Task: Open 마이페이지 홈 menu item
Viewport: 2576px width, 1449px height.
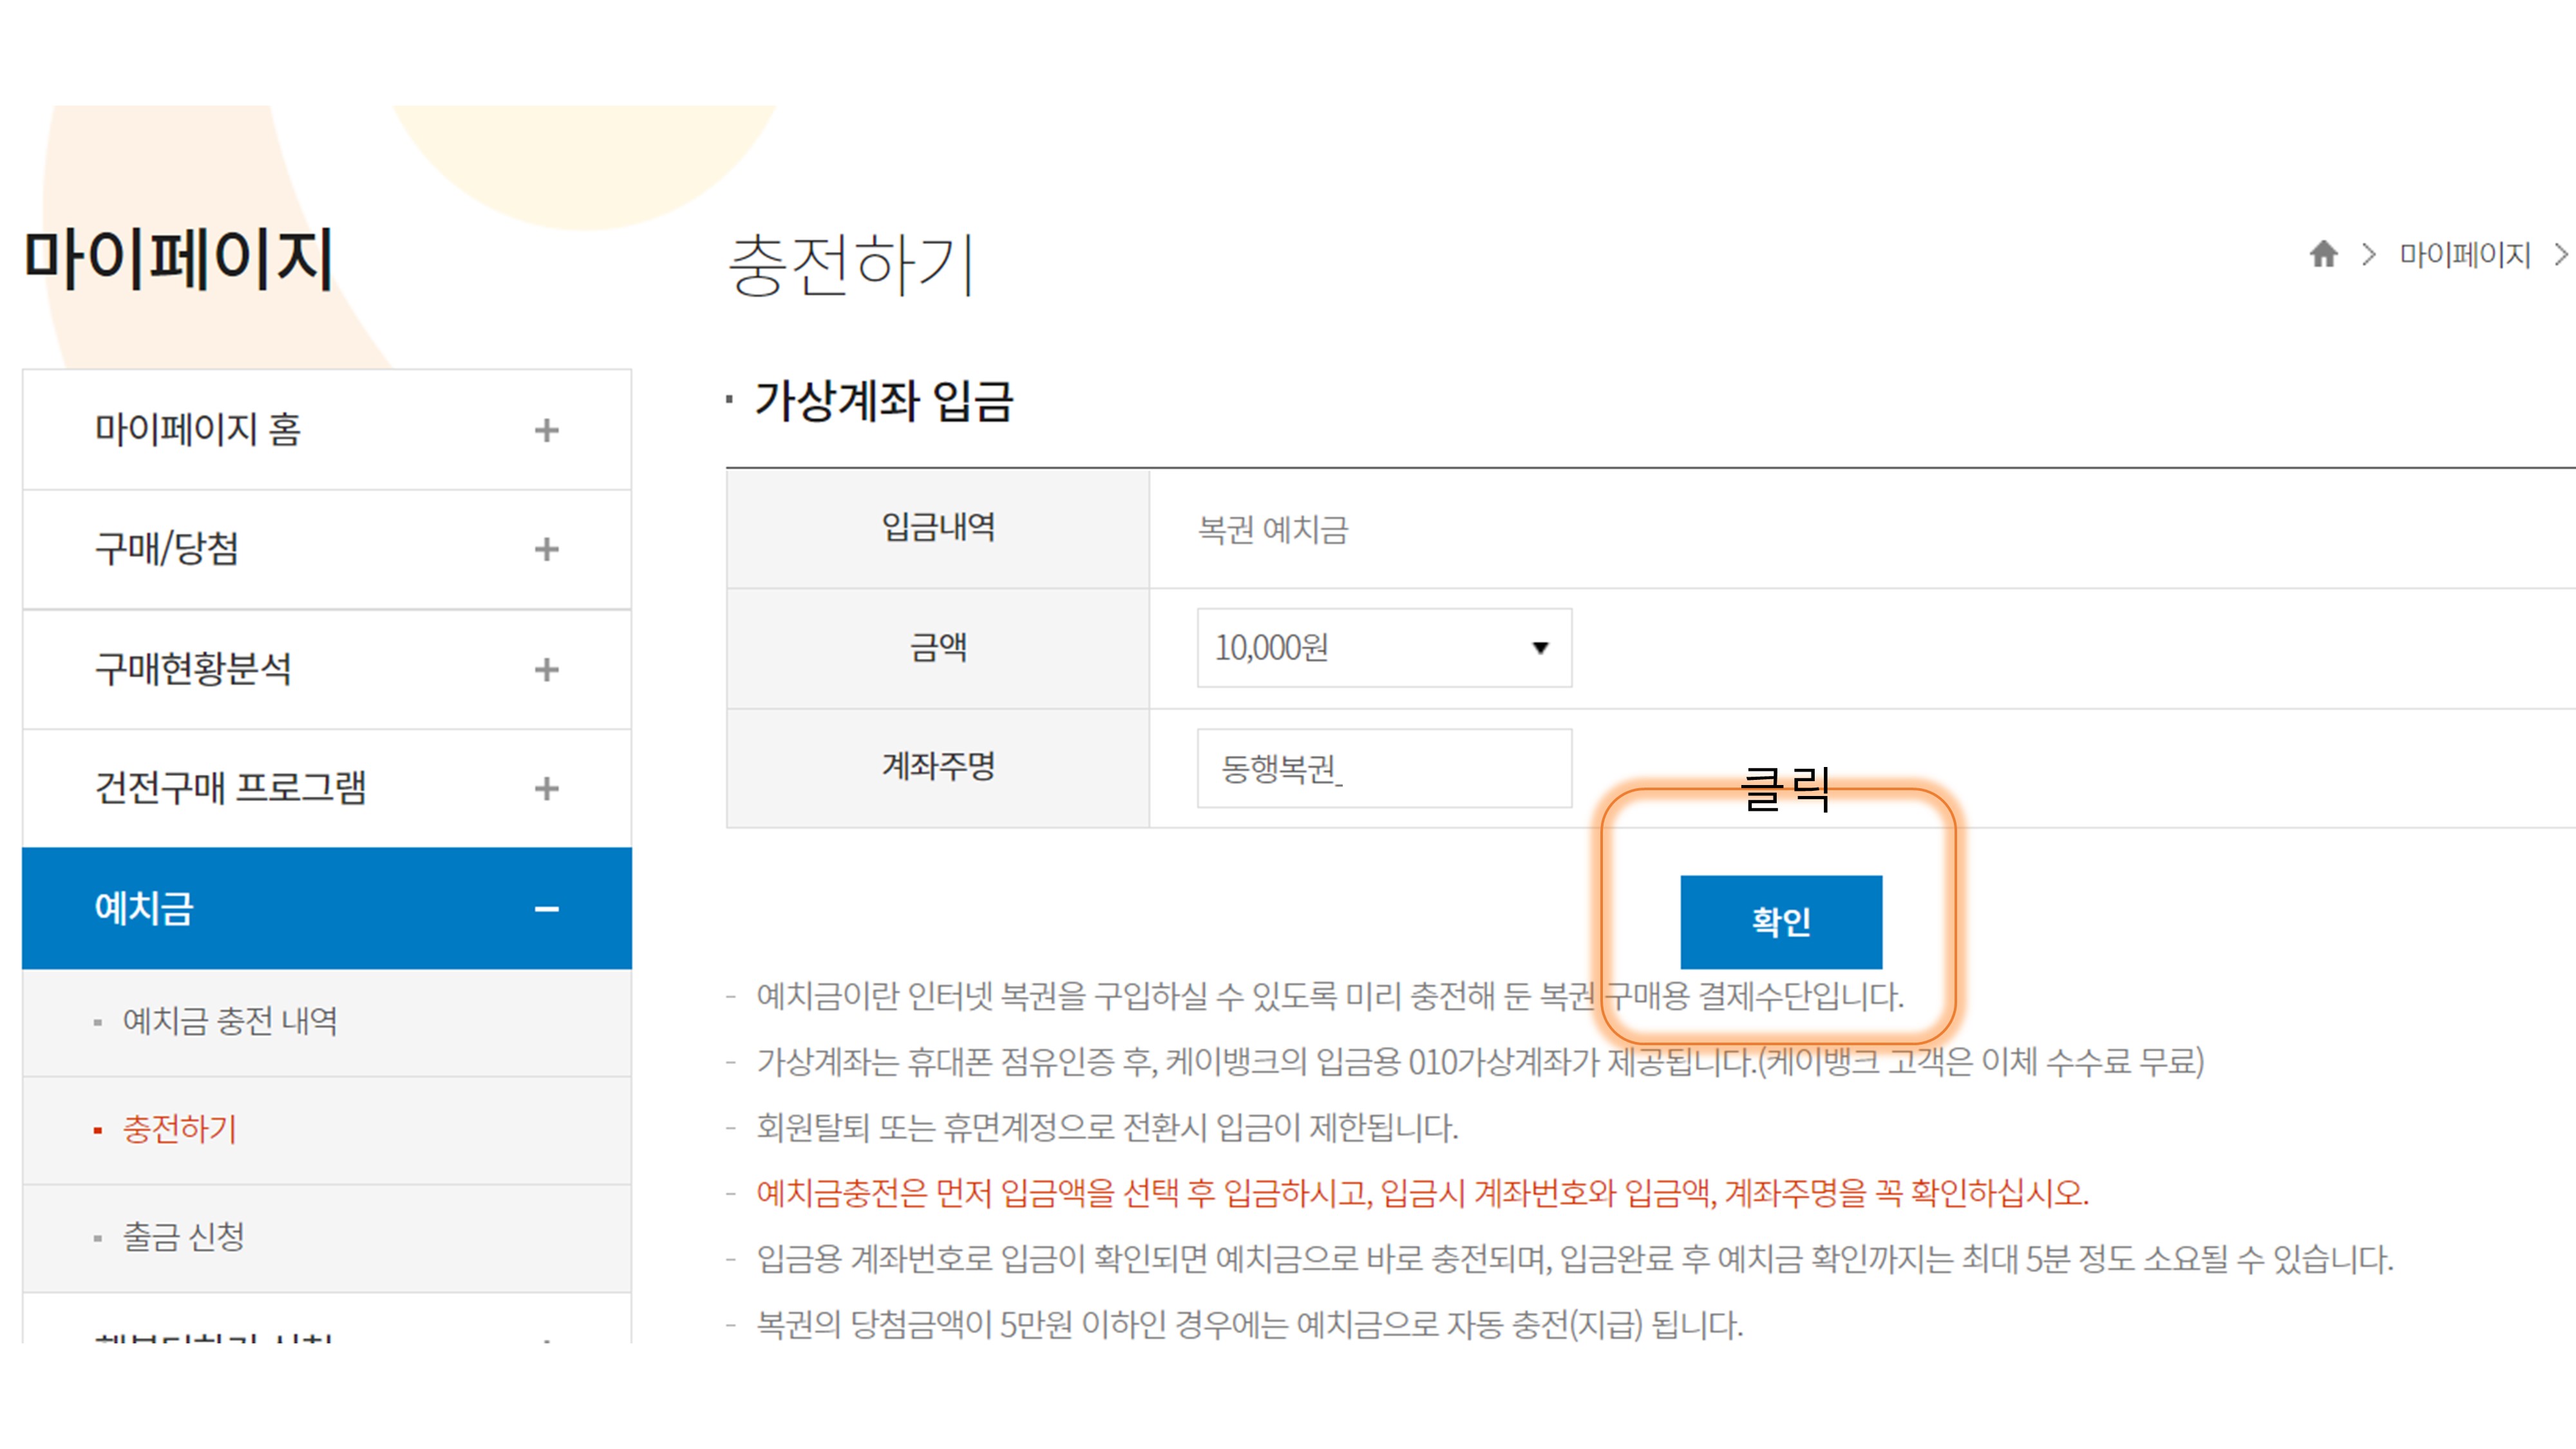Action: point(198,430)
